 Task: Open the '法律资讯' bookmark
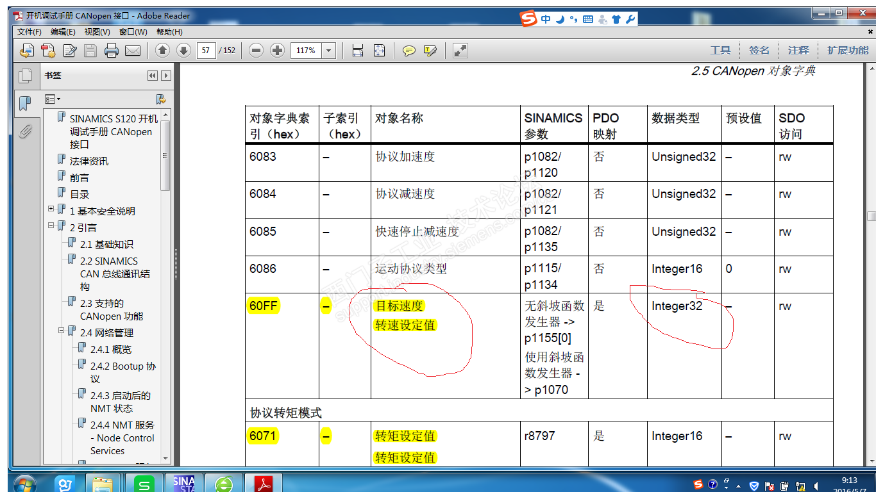pyautogui.click(x=89, y=161)
